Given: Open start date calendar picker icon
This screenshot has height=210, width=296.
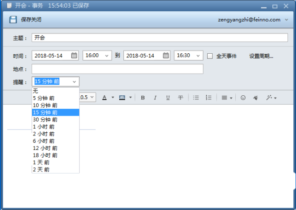Looking at the screenshot, I should pyautogui.click(x=74, y=56).
